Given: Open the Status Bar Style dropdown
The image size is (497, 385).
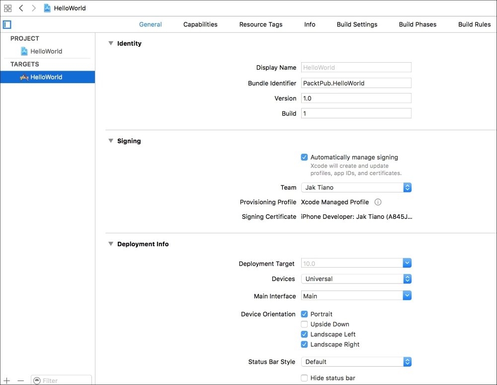Looking at the screenshot, I should [x=356, y=362].
